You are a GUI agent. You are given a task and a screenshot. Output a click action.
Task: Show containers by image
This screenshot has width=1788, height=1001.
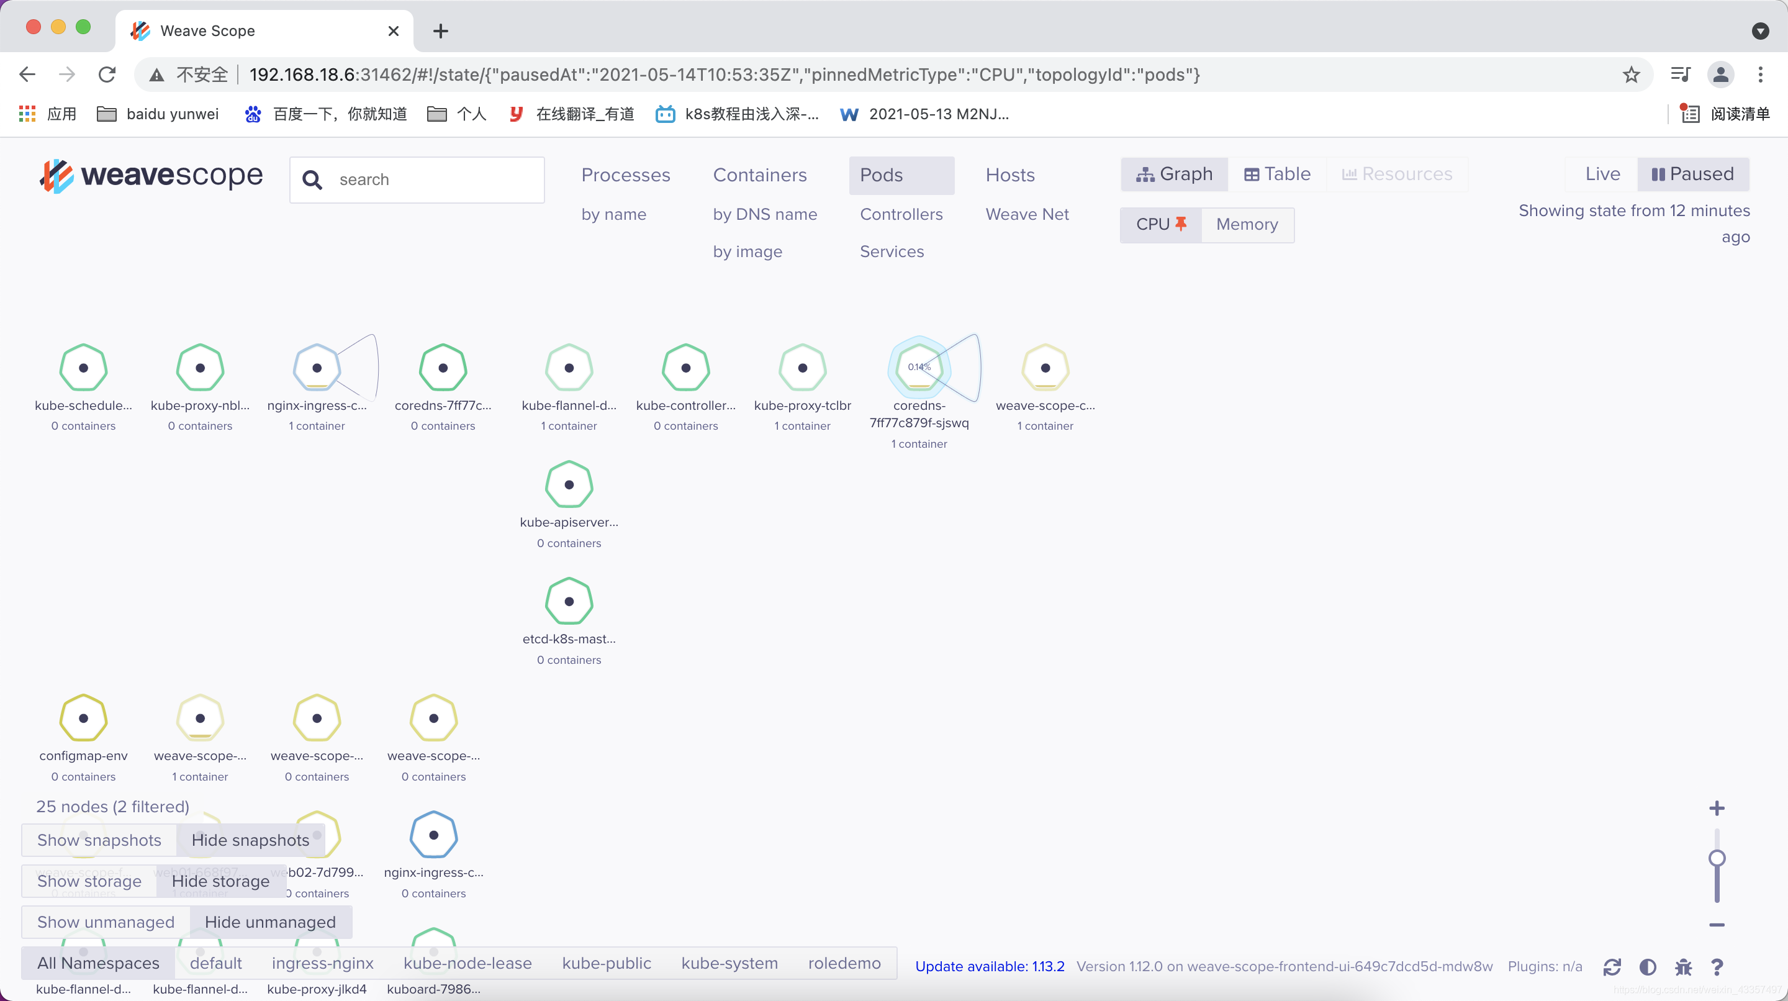point(747,251)
